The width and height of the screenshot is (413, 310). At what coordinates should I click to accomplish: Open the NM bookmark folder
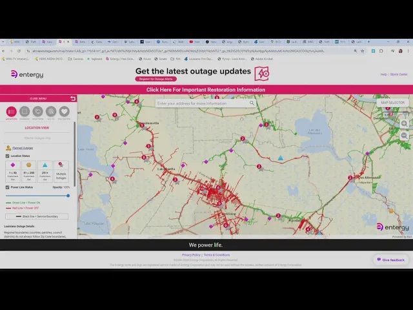pyautogui.click(x=176, y=59)
